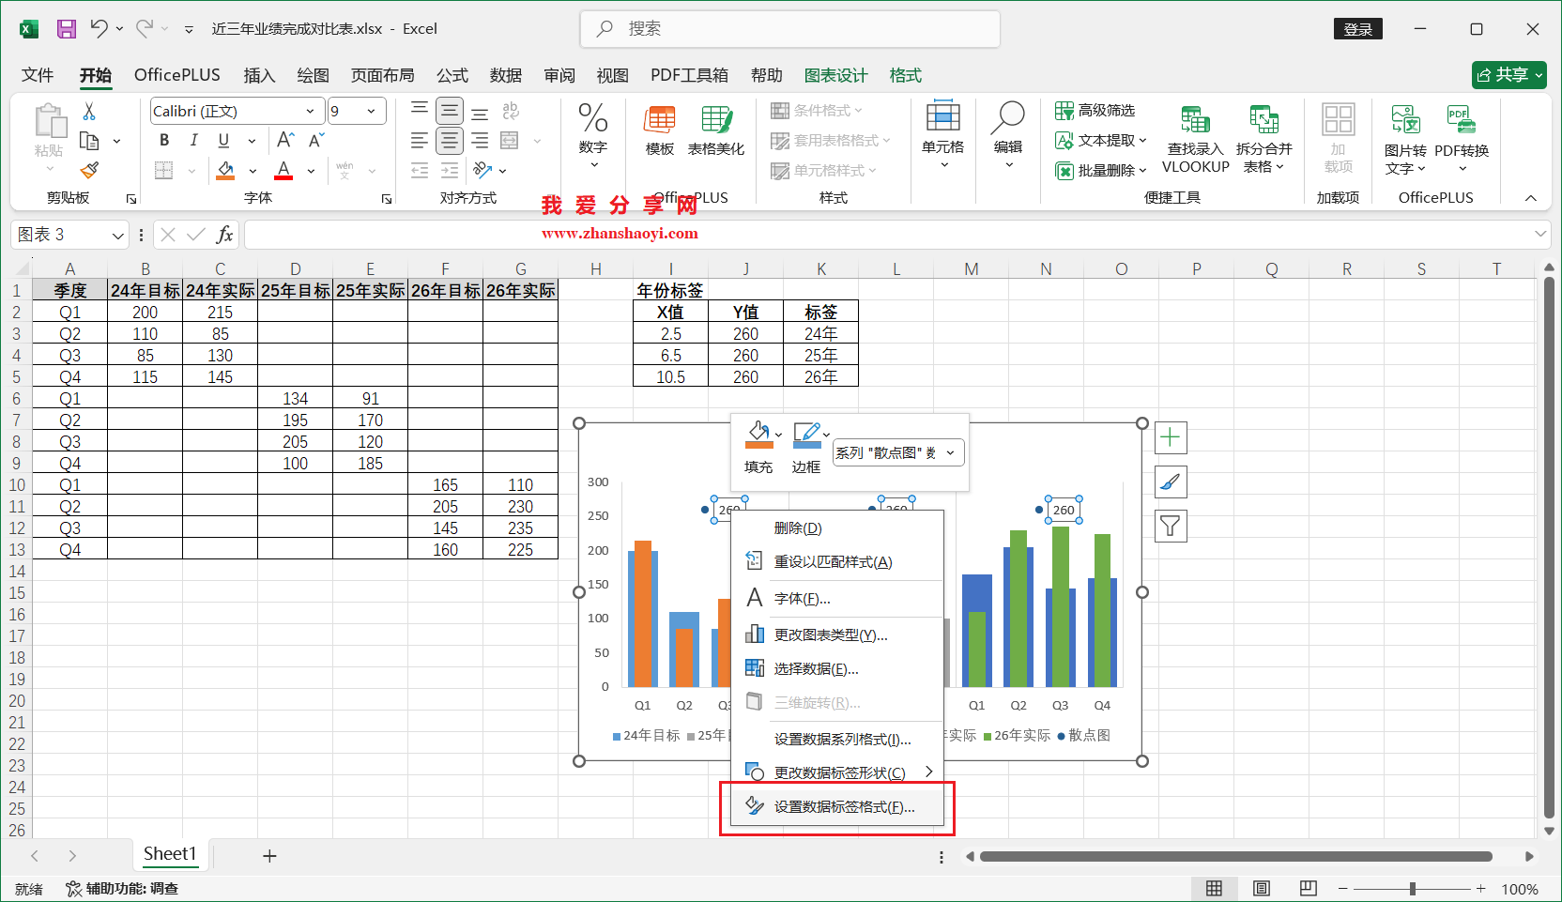Viewport: 1562px width, 902px height.
Task: Click the 拆分合并表格 icon
Action: click(1264, 120)
